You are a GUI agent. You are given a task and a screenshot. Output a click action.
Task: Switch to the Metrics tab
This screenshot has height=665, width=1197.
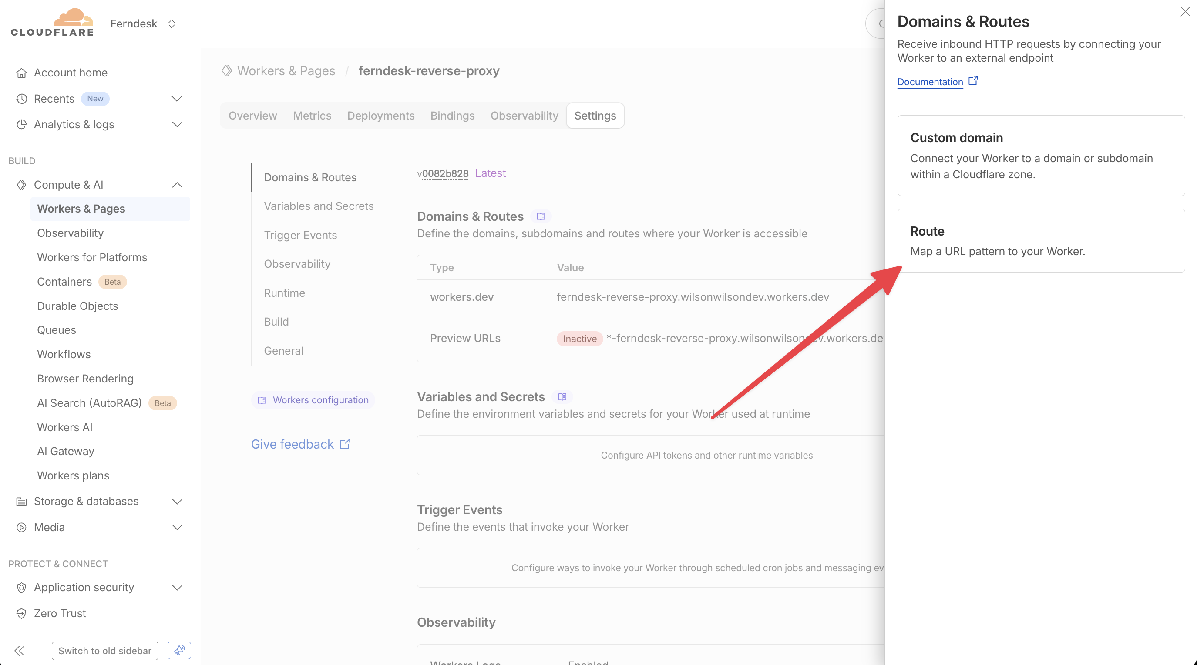pos(312,116)
